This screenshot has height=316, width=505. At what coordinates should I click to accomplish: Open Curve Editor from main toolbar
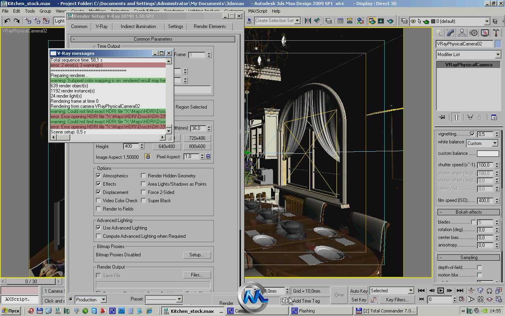pyautogui.click(x=340, y=21)
